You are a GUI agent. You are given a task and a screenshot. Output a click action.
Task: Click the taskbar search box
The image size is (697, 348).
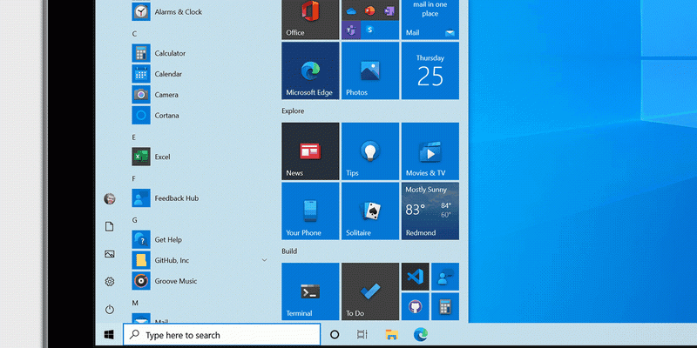(222, 335)
